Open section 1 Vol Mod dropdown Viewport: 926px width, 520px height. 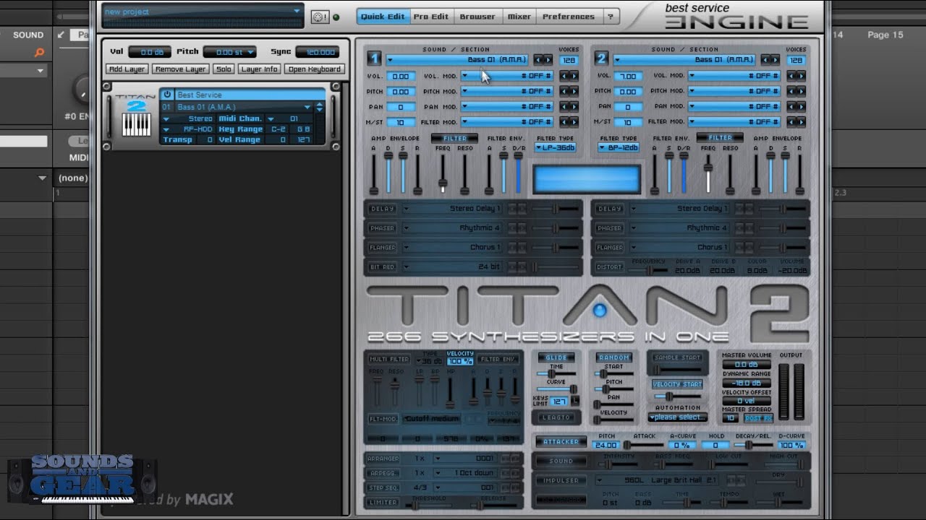pyautogui.click(x=509, y=76)
